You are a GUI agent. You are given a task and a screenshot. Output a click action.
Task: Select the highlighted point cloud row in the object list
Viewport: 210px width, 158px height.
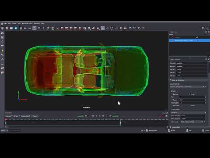click(x=189, y=40)
